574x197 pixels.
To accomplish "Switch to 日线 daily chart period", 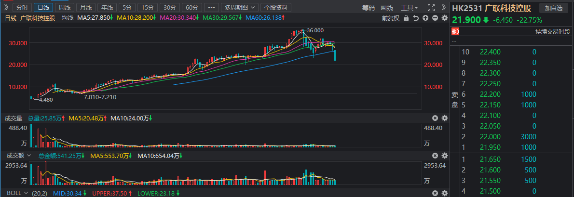I will 43,8.
